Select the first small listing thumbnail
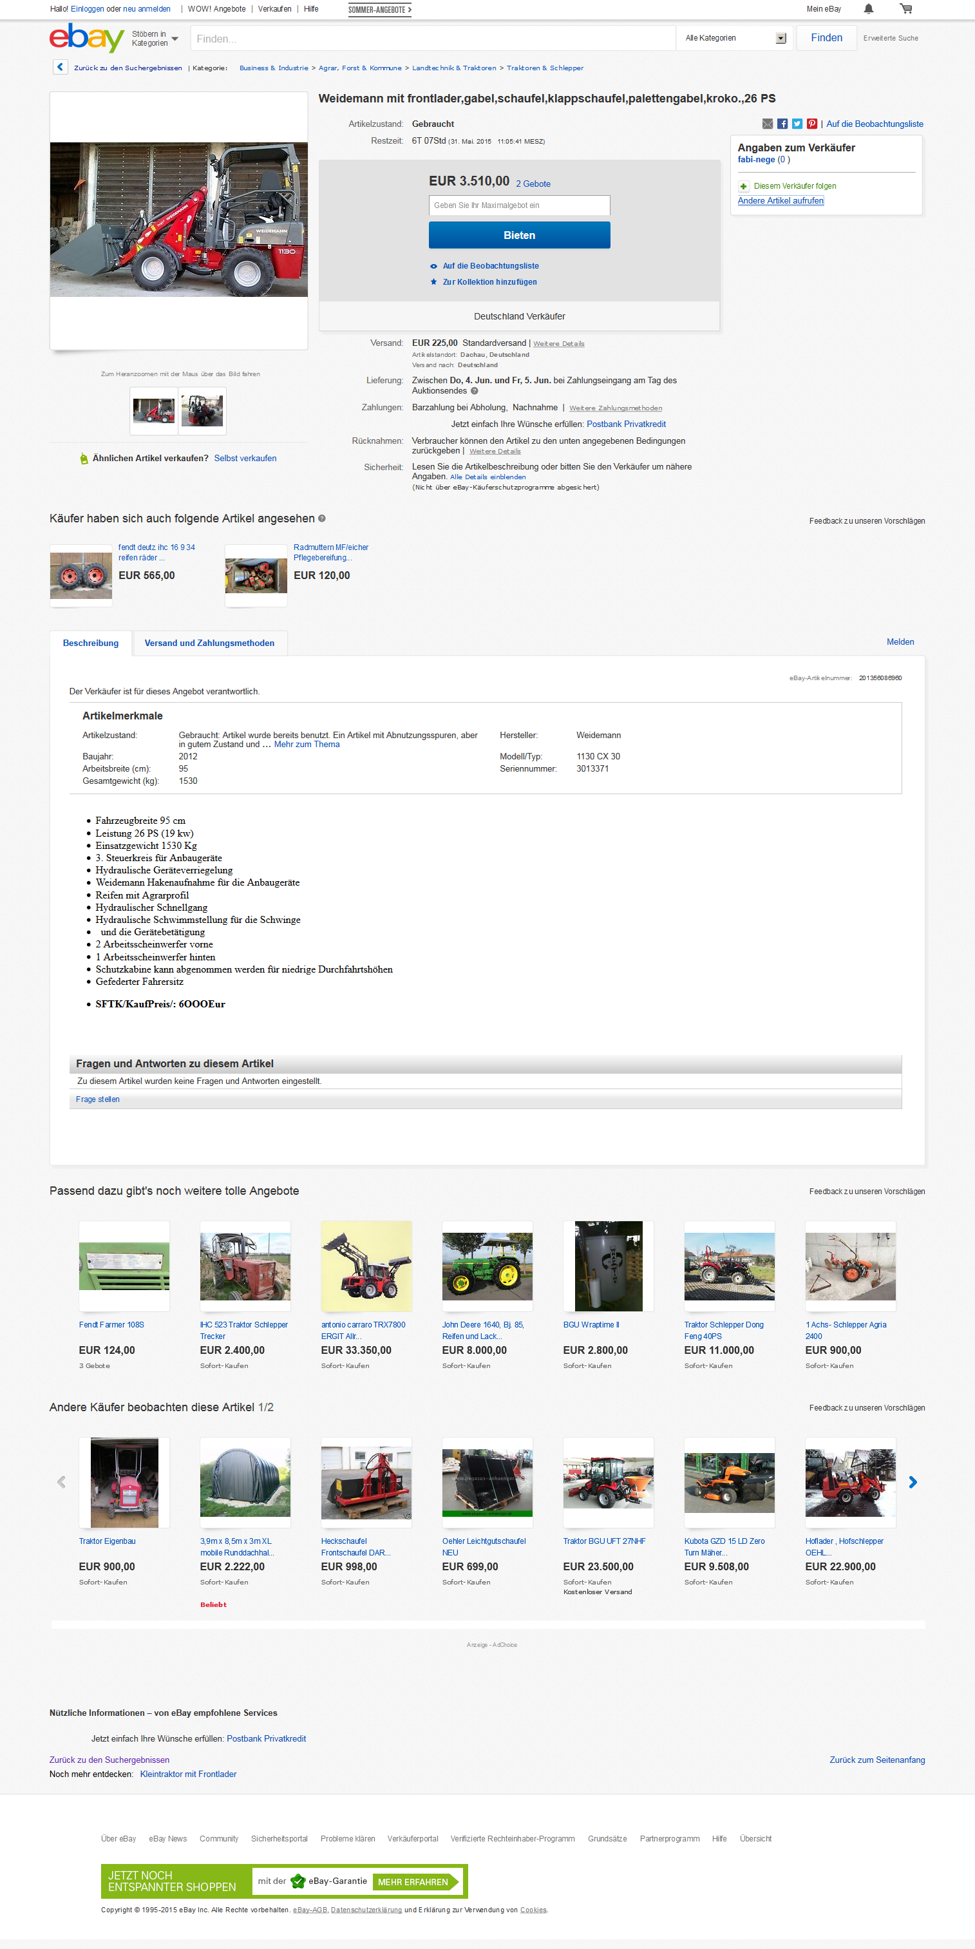975x1949 pixels. coord(153,411)
